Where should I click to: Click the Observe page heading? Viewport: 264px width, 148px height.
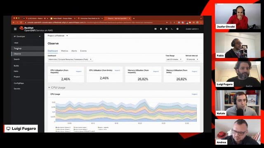coord(53,44)
